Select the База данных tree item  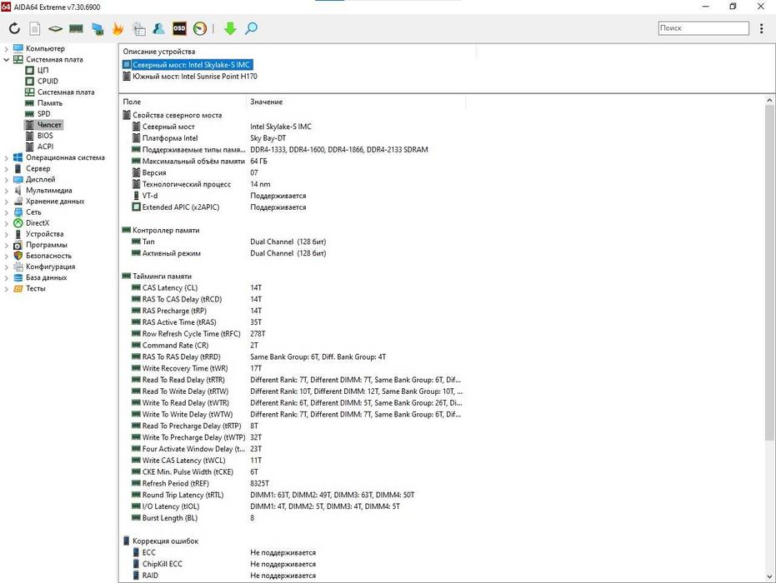coord(46,277)
